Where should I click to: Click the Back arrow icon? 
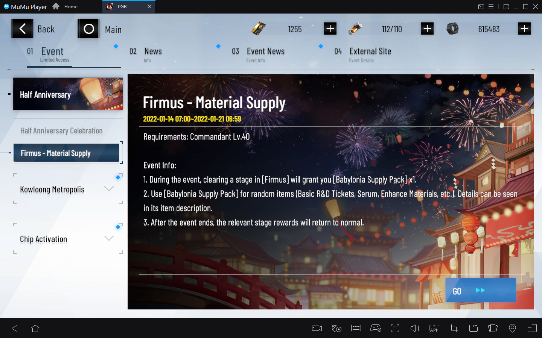22,29
